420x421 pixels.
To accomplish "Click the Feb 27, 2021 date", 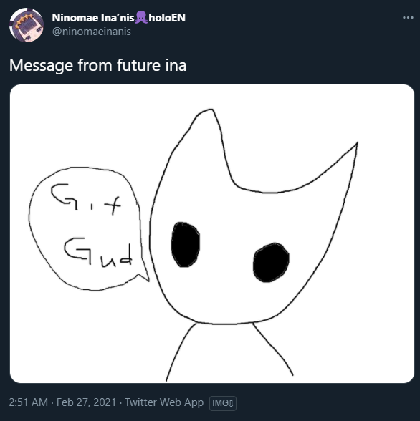I will tap(86, 402).
